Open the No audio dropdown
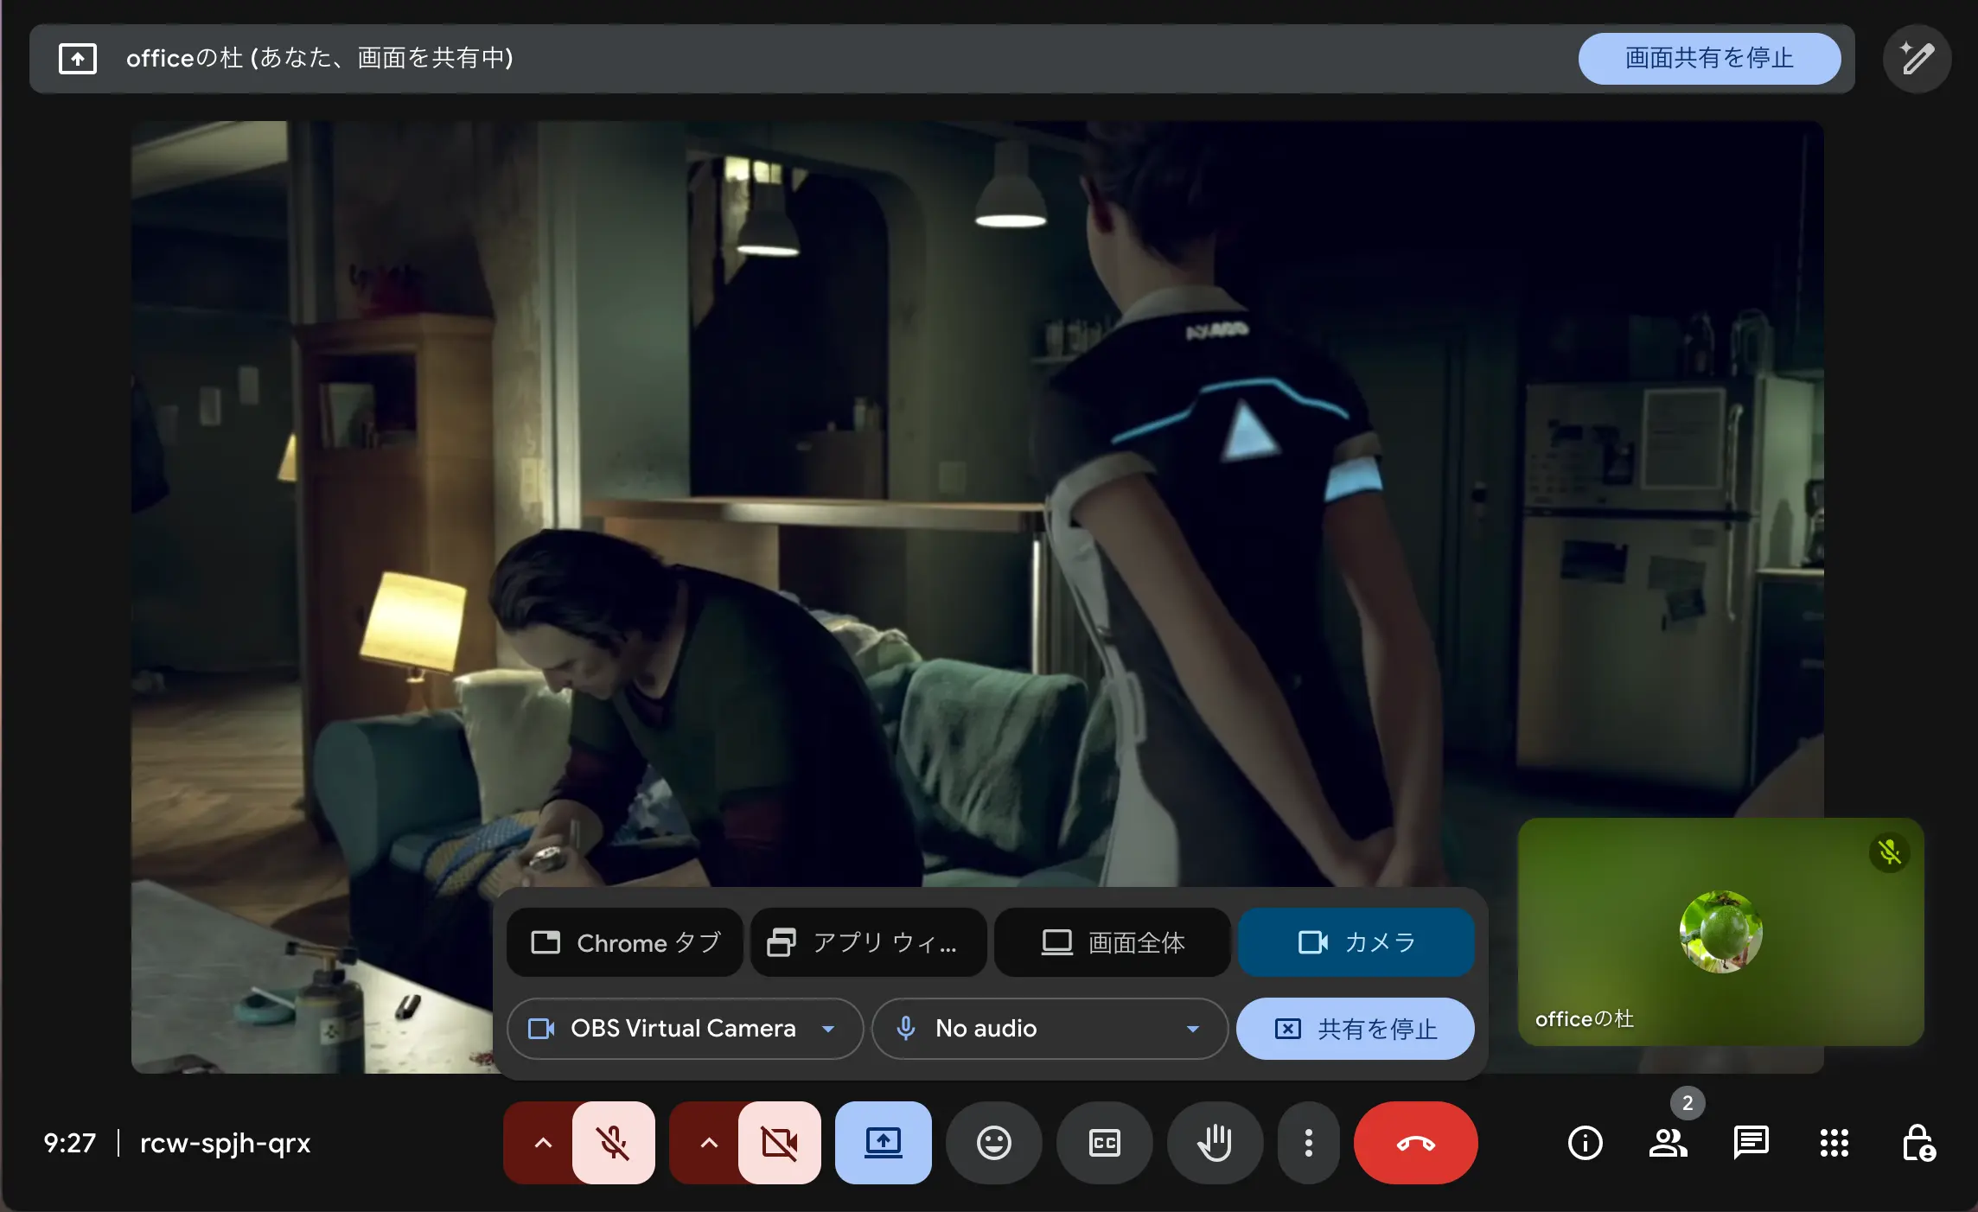 1050,1029
